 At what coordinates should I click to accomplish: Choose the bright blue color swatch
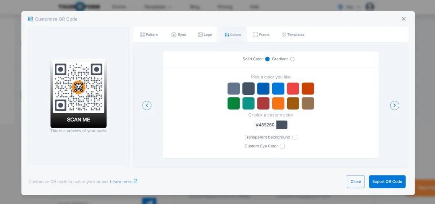coord(278,88)
